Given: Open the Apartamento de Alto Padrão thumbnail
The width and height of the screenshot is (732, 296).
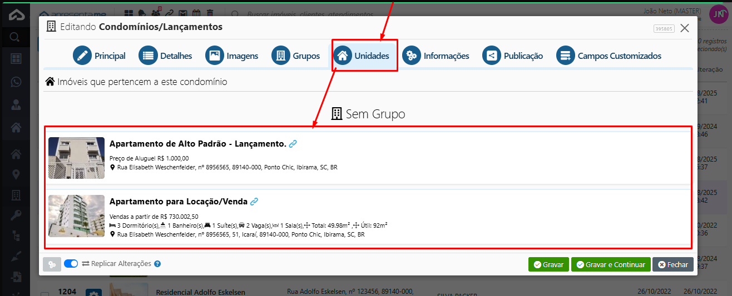Looking at the screenshot, I should (x=76, y=158).
